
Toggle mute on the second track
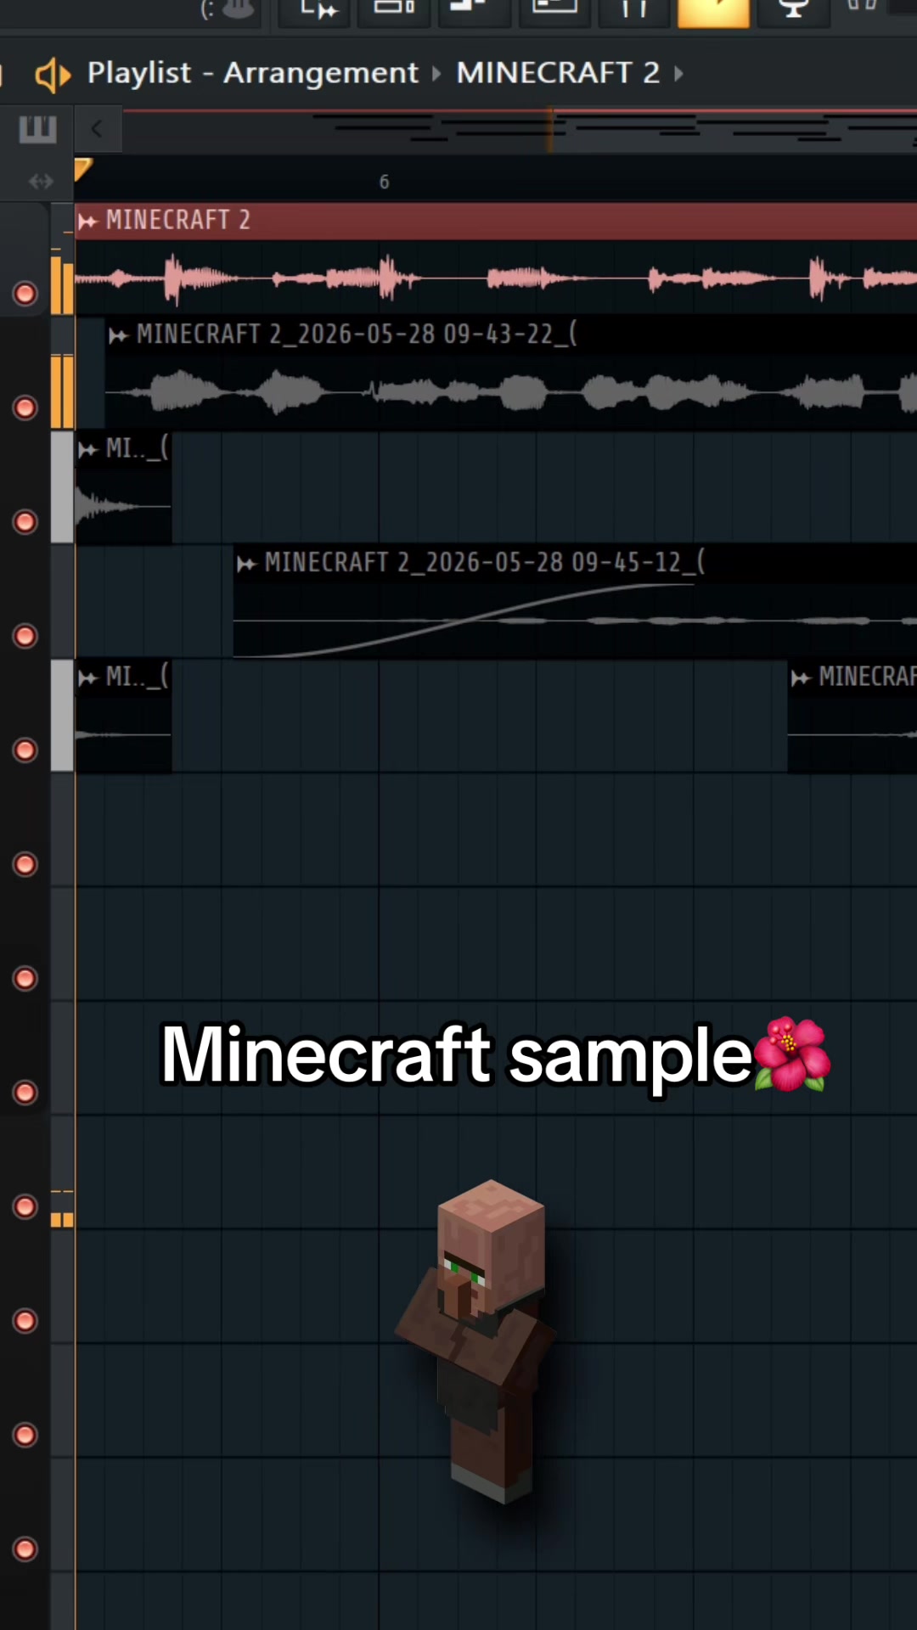pyautogui.click(x=25, y=407)
